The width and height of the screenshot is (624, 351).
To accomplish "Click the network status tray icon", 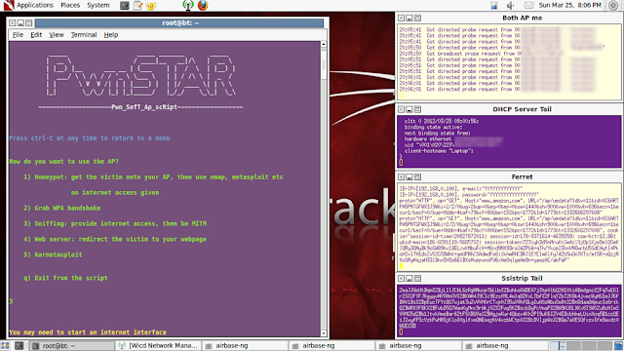I will (x=494, y=5).
